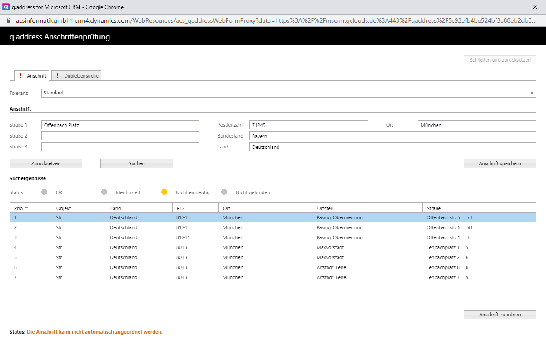Focus the Postleitzahl field containing 71245

pyautogui.click(x=308, y=125)
